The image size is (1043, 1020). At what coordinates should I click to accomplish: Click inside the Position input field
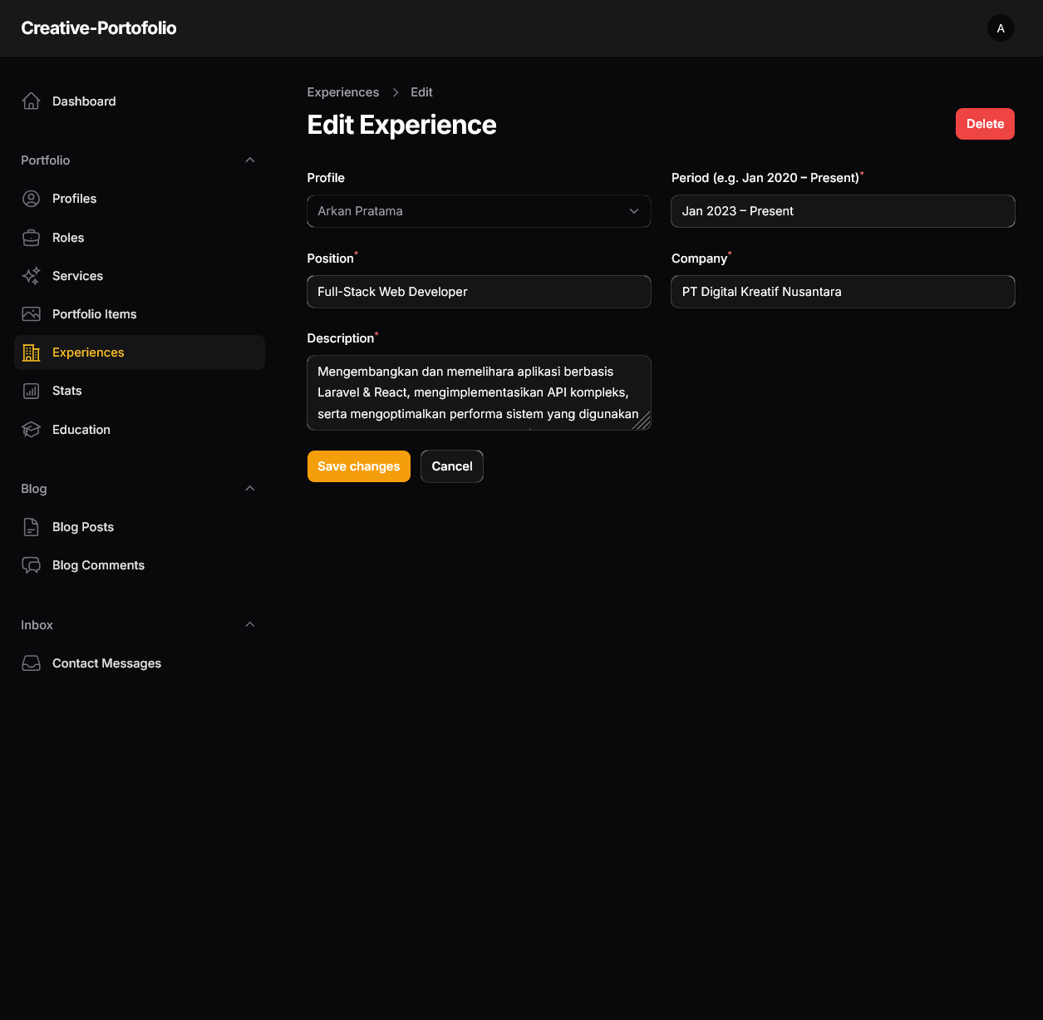click(x=479, y=292)
